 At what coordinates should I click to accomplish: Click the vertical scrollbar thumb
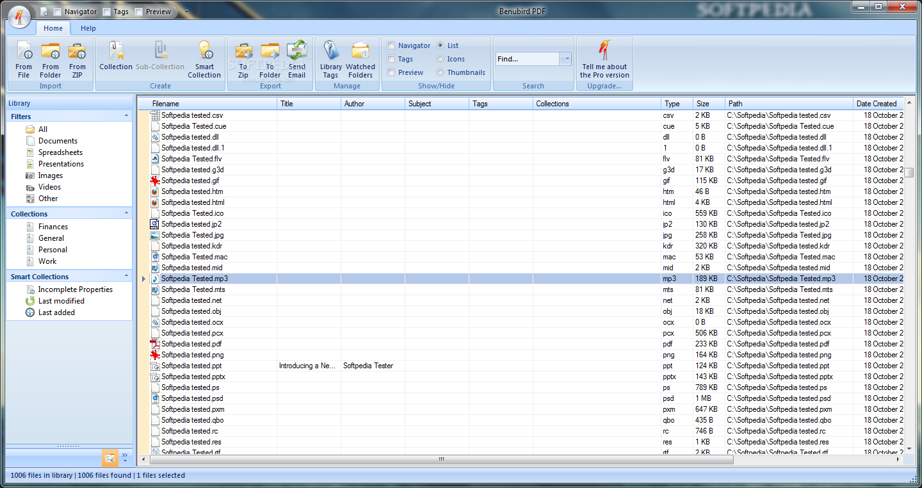909,172
